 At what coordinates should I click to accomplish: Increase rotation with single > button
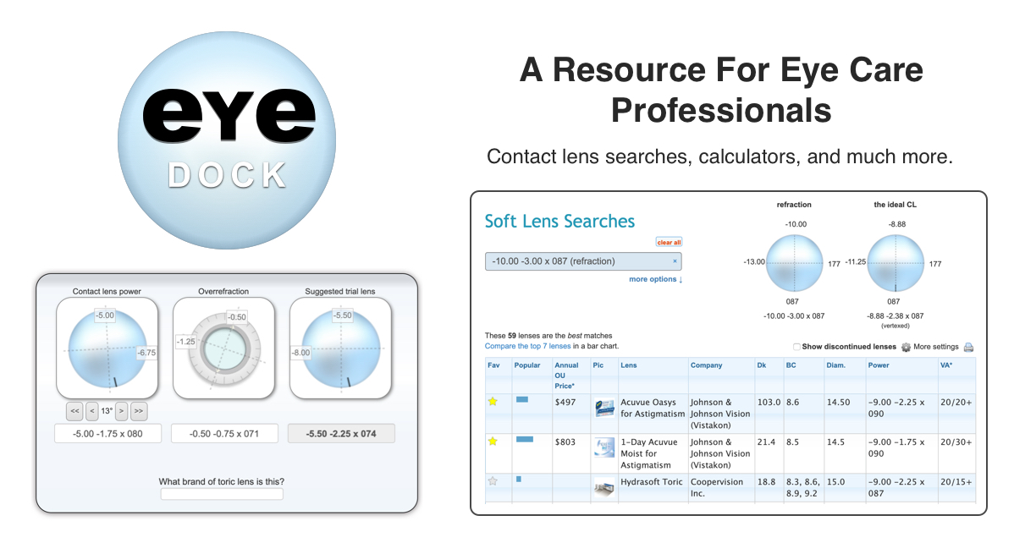[121, 411]
